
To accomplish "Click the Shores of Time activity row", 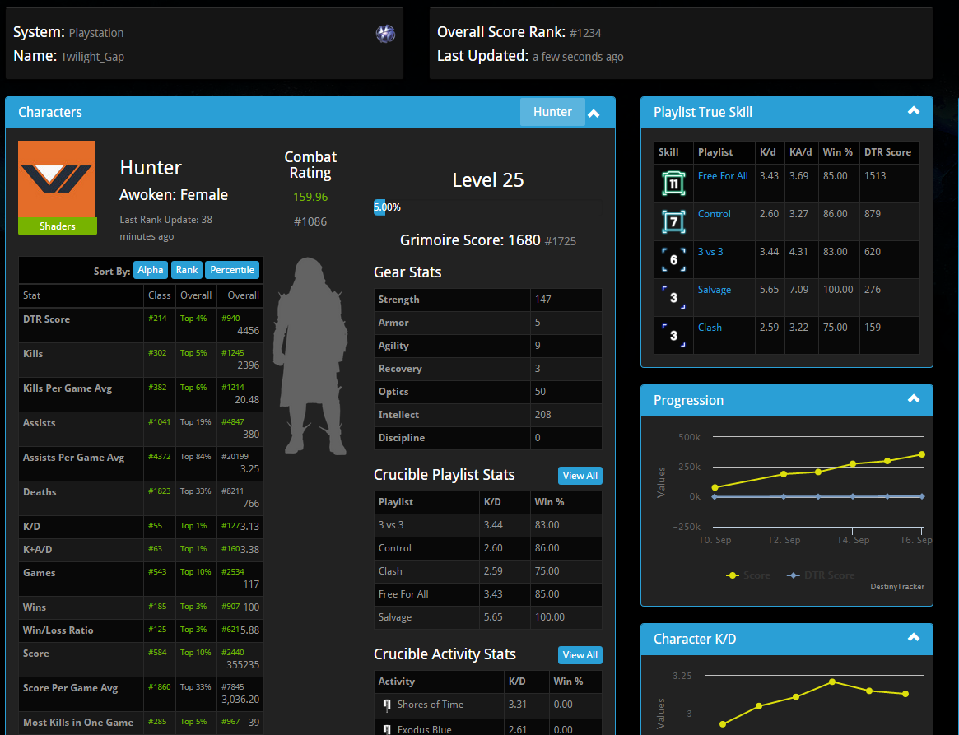I will (487, 705).
